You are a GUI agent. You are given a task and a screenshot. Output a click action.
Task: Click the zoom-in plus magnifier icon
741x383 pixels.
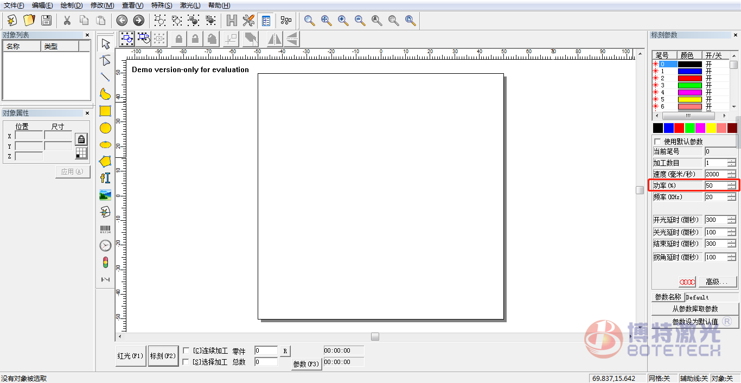pyautogui.click(x=343, y=21)
